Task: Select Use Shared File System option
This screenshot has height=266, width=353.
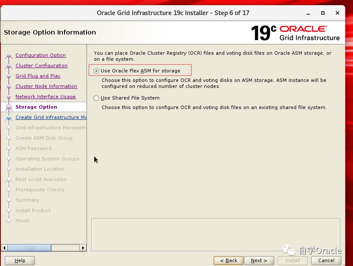Action: tap(96, 98)
